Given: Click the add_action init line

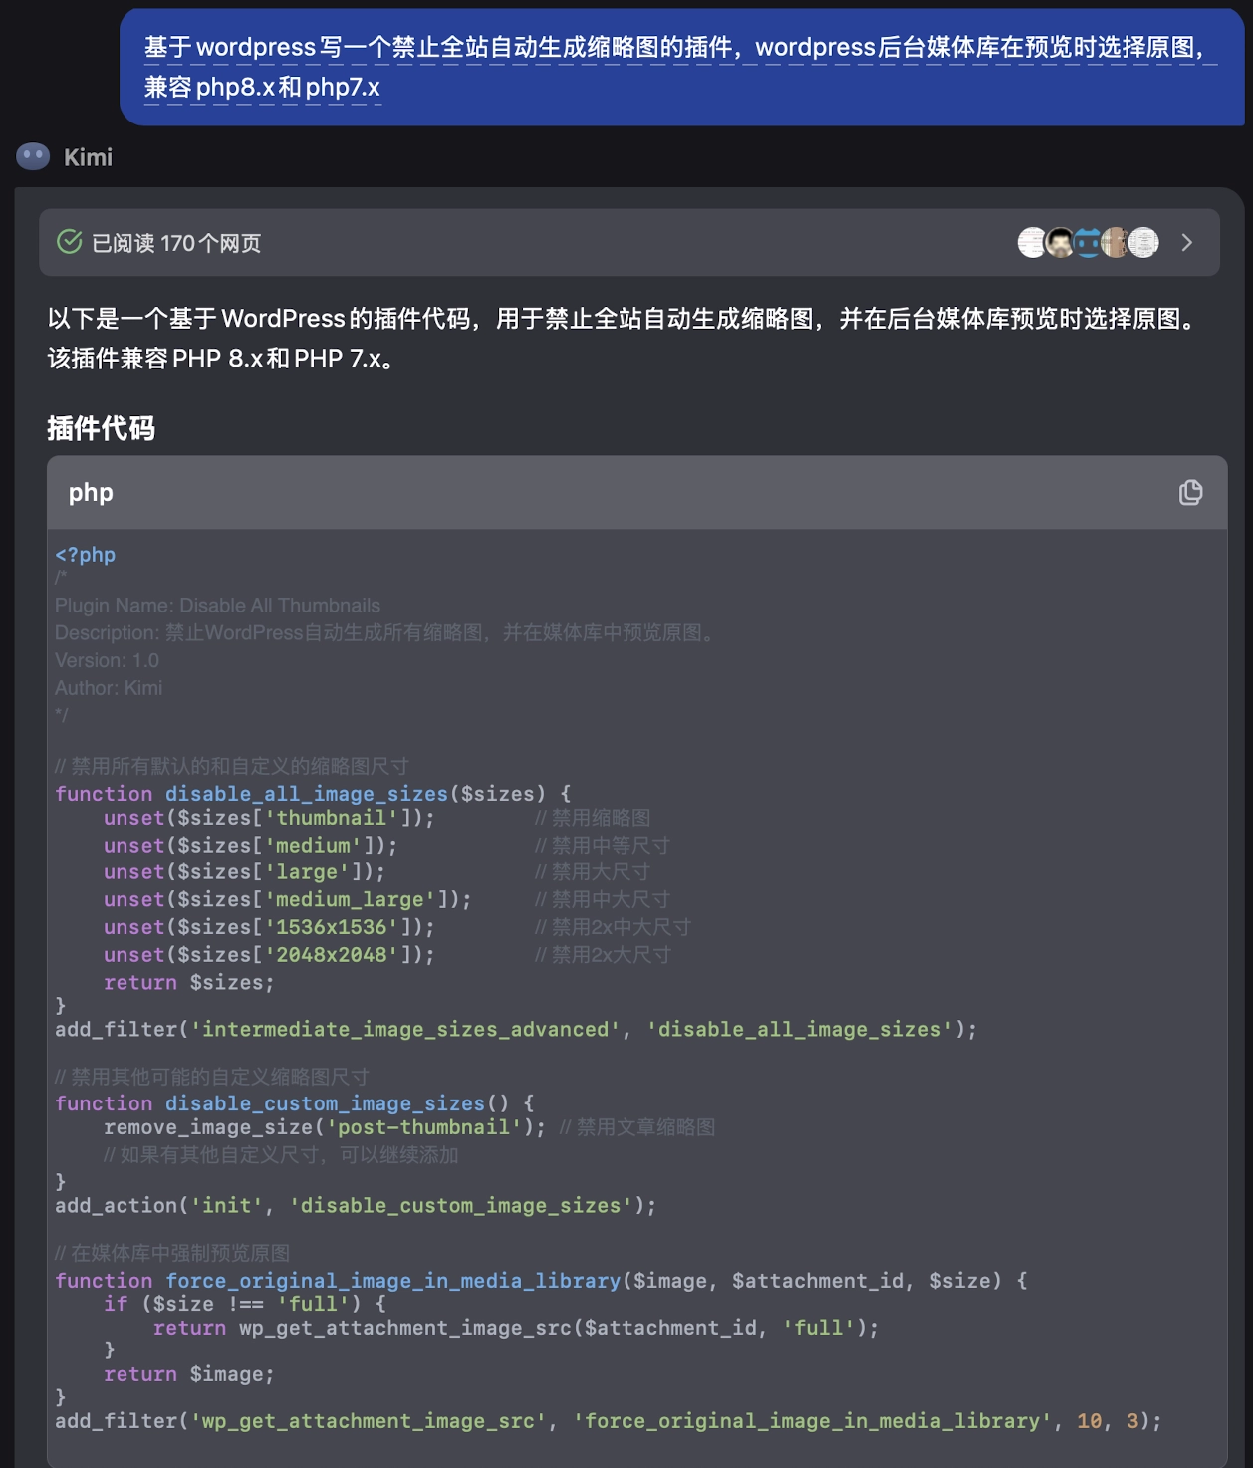Looking at the screenshot, I should coord(356,1206).
